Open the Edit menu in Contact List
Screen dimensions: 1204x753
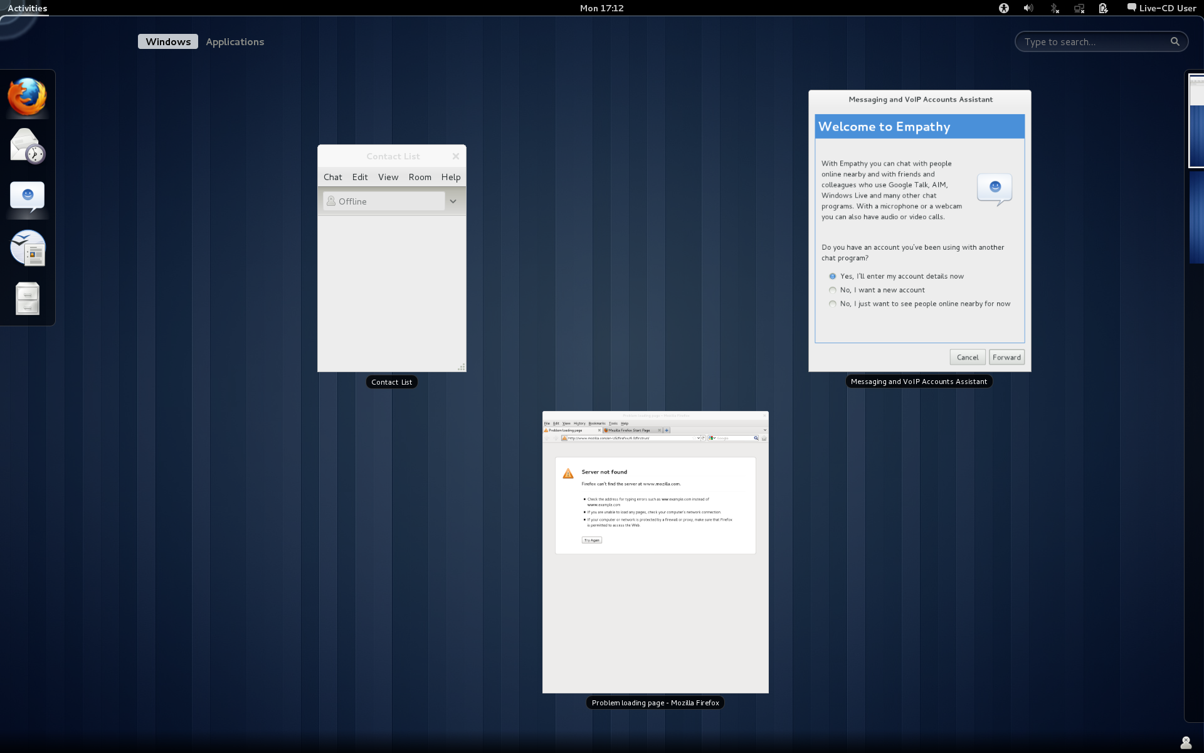point(360,177)
